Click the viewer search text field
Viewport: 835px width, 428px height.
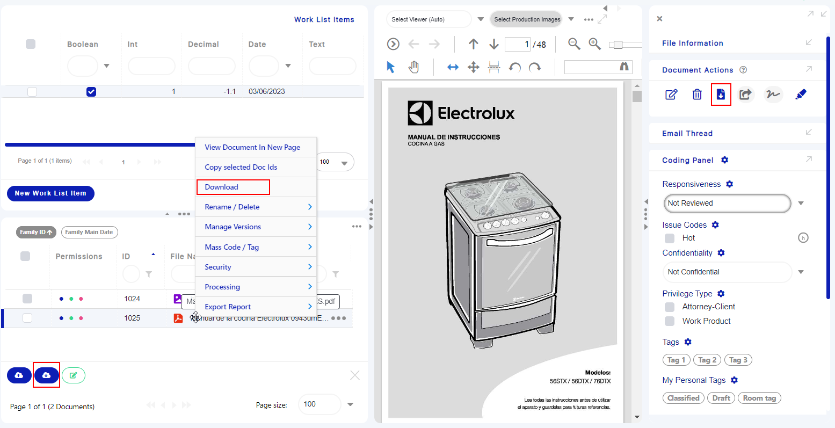592,67
